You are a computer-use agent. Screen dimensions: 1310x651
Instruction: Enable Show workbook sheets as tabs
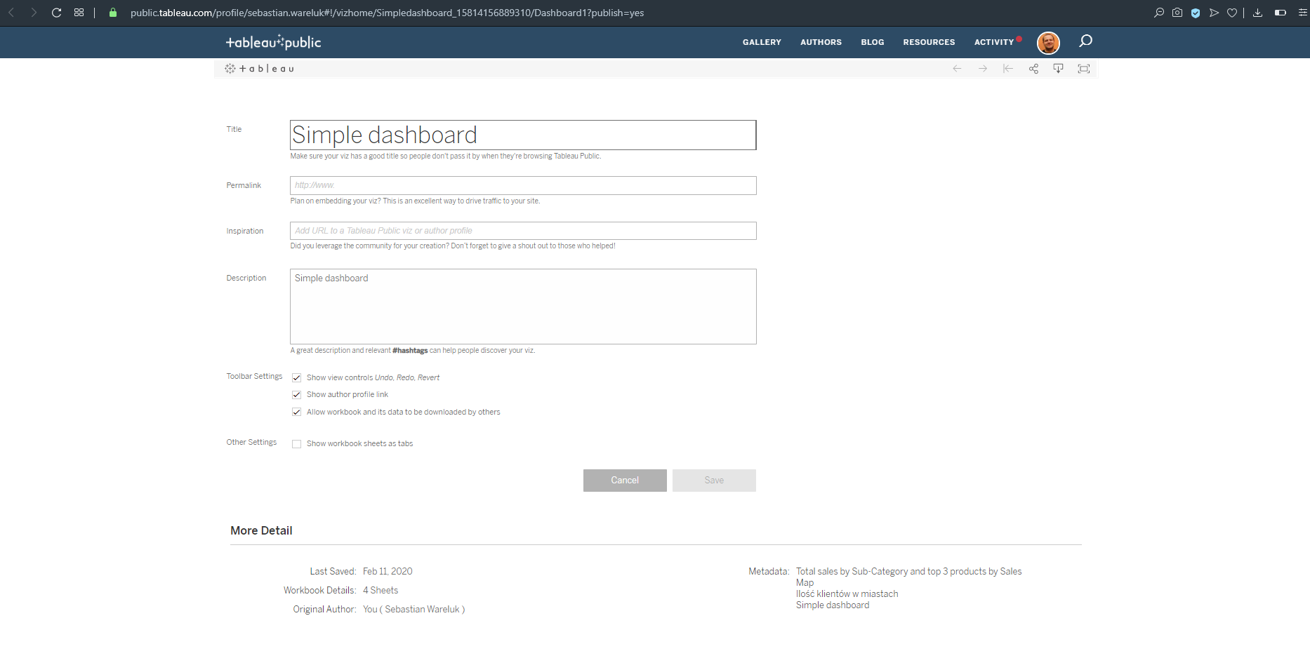pos(297,444)
